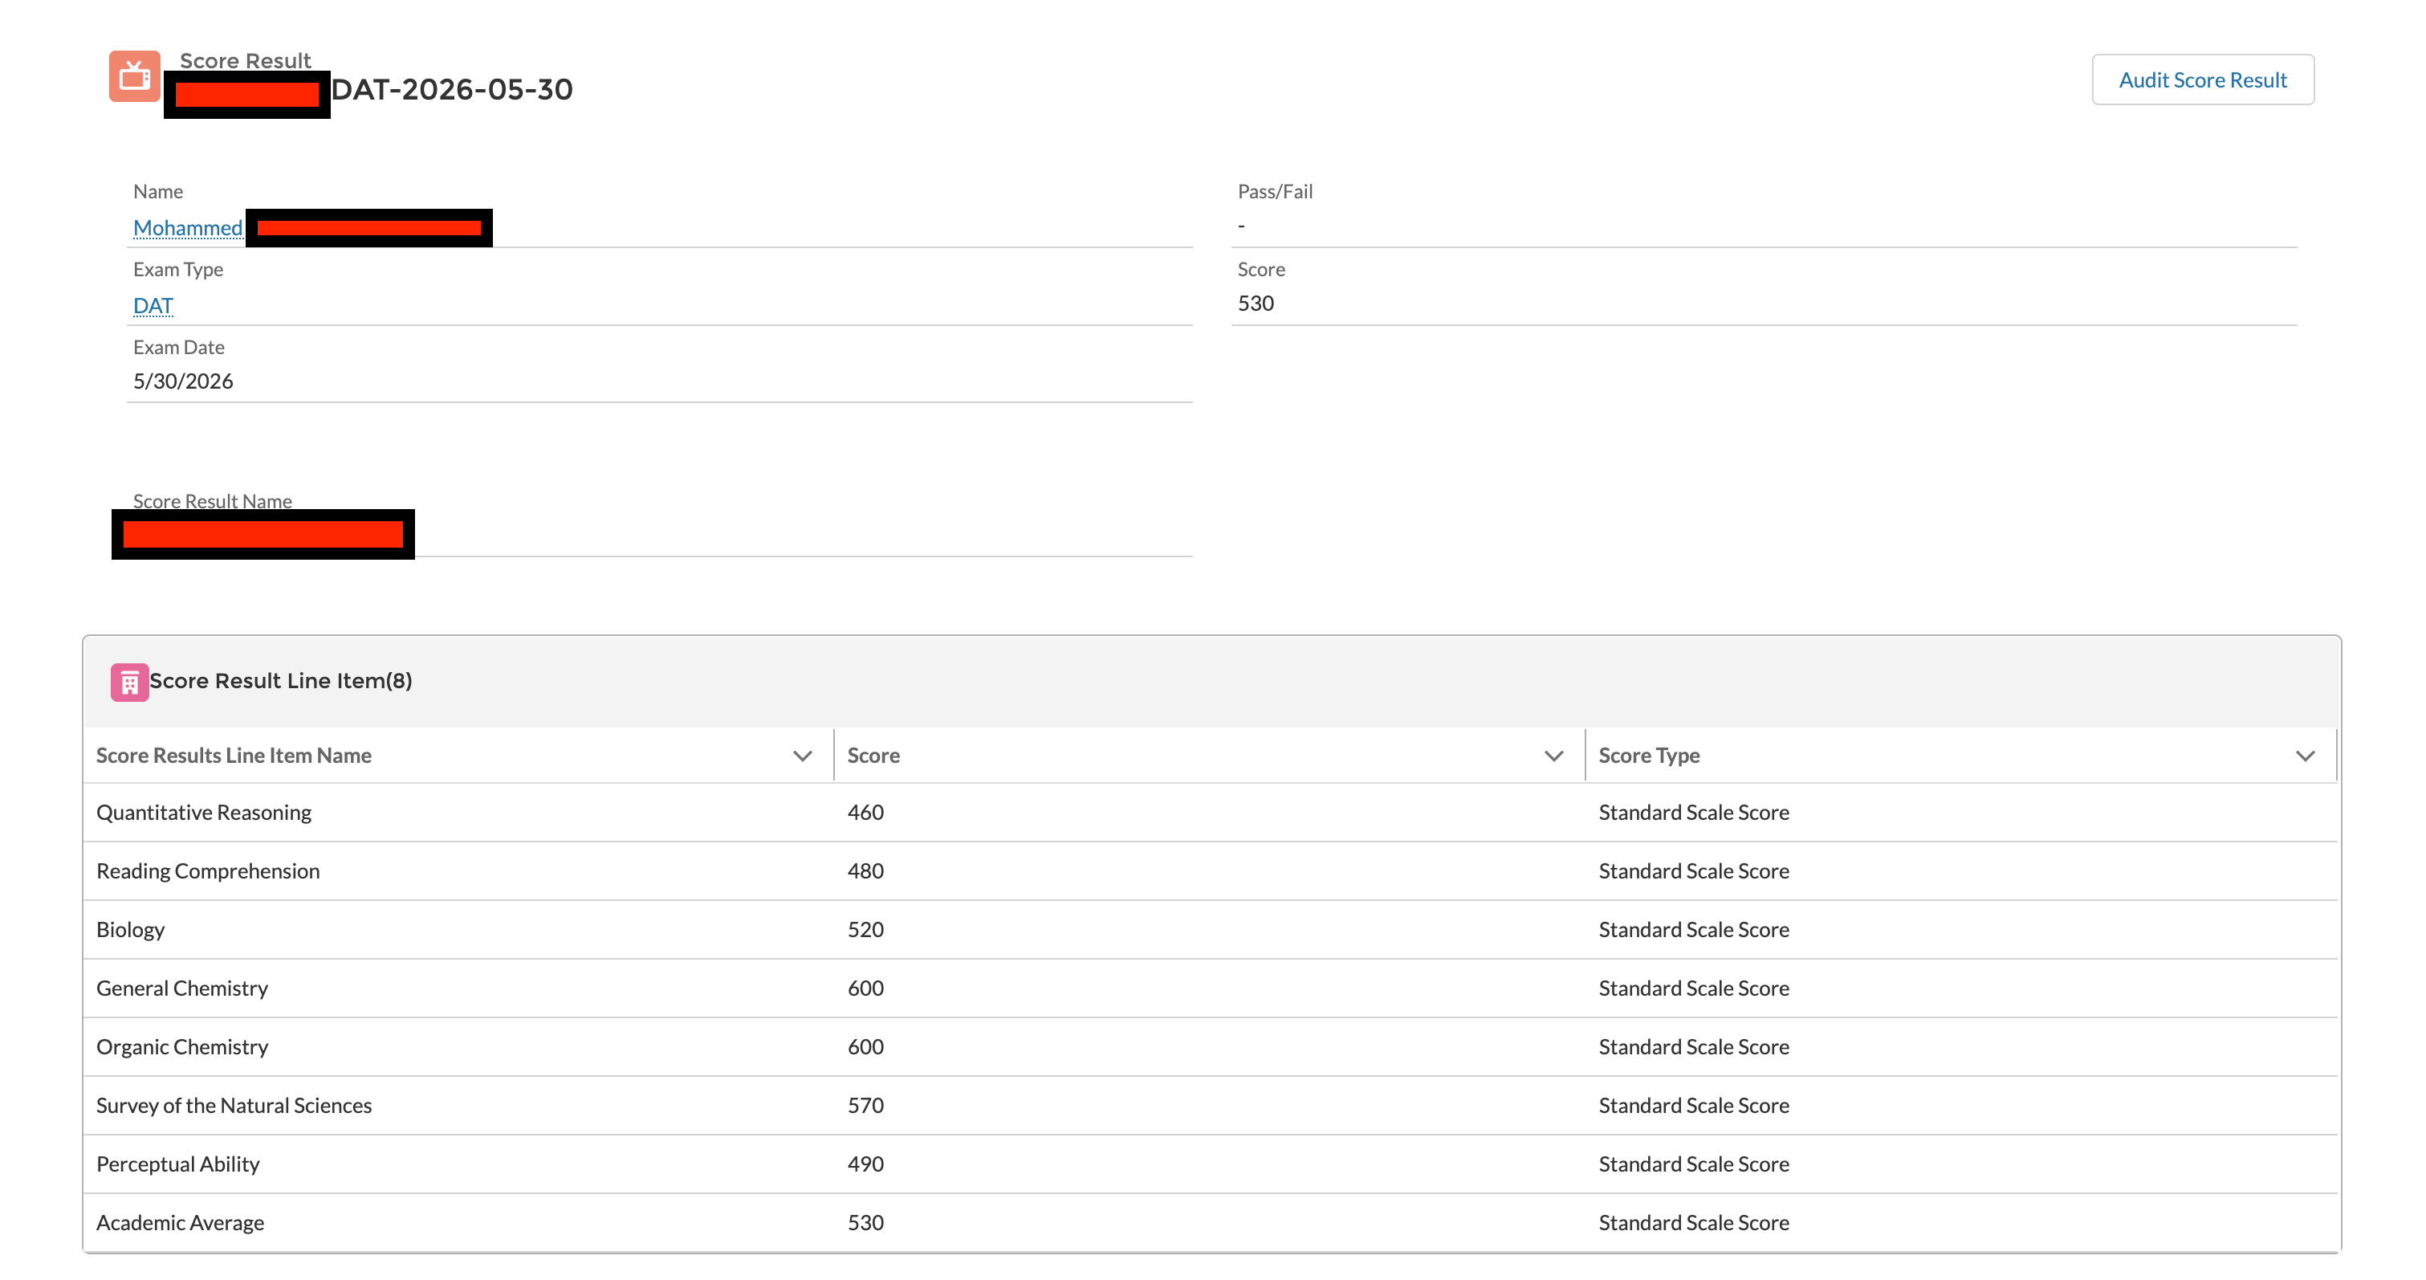Follow the DAT exam type link
2426x1280 pixels.
tap(153, 305)
